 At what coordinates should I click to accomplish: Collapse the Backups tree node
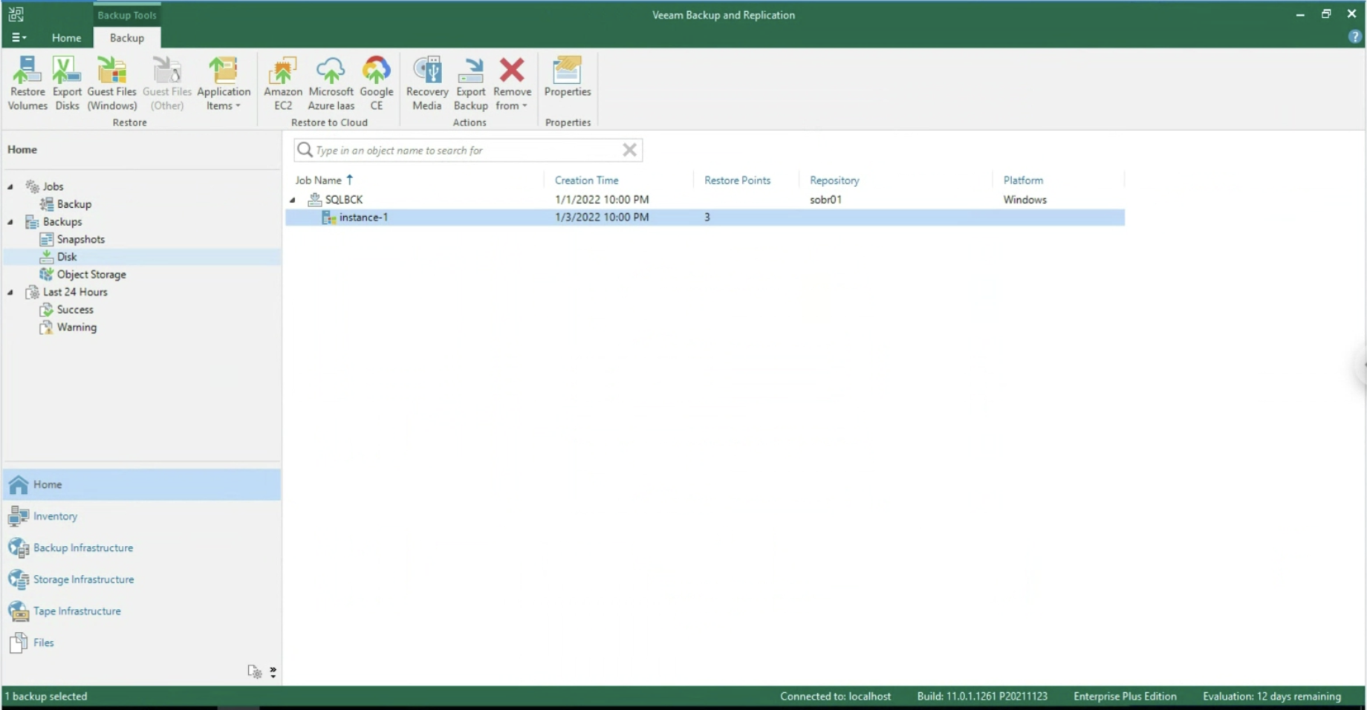tap(10, 222)
